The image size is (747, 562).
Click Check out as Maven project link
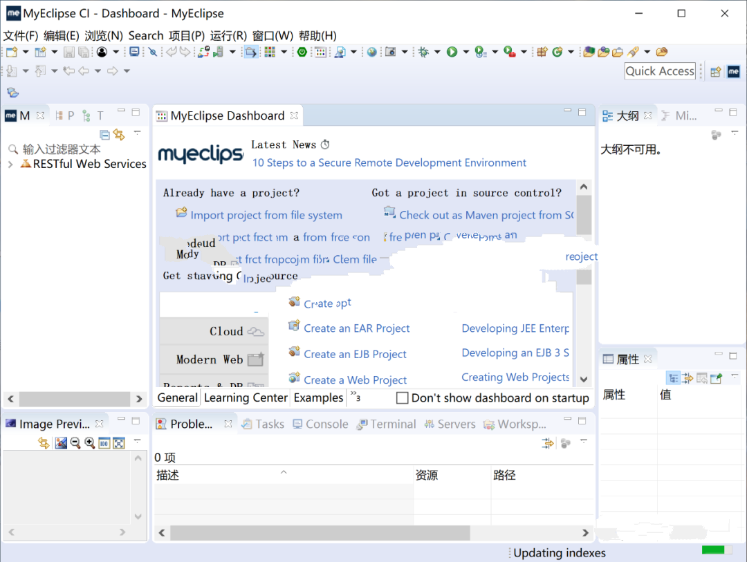[486, 215]
